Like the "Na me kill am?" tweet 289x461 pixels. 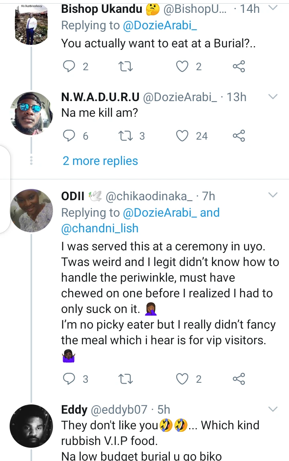pos(183,136)
